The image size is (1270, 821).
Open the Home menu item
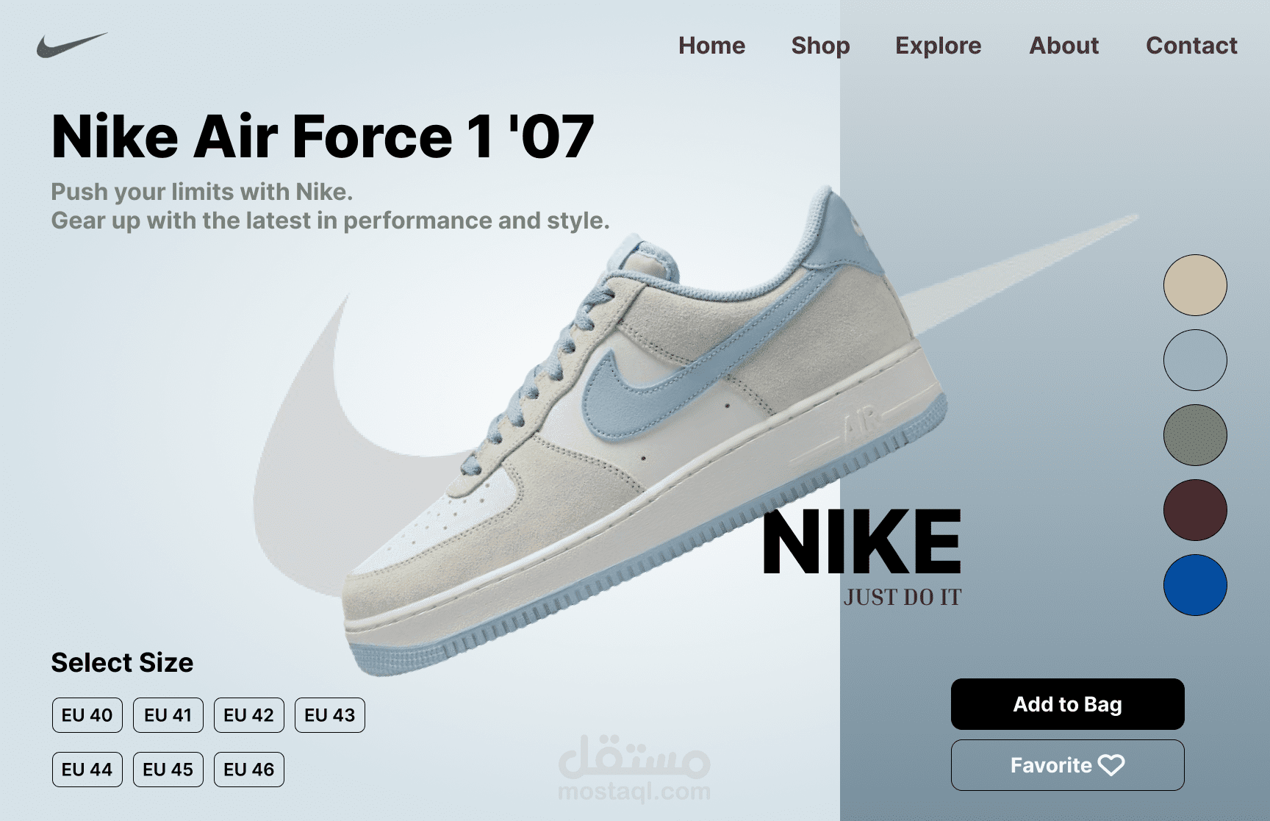[711, 46]
